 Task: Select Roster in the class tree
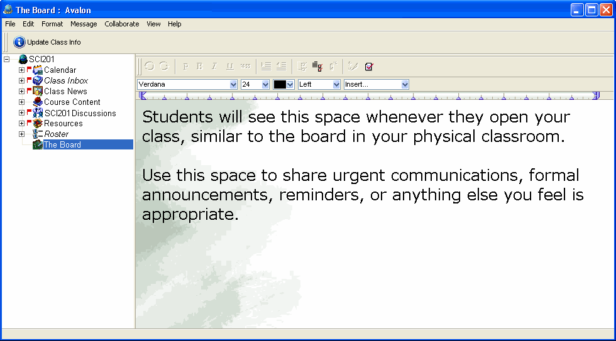coord(56,134)
